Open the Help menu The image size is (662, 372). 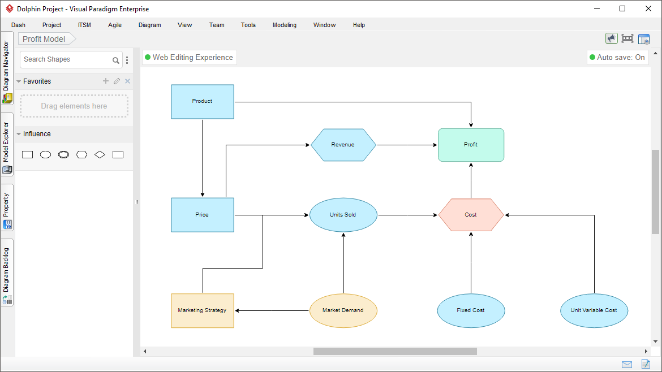[359, 25]
